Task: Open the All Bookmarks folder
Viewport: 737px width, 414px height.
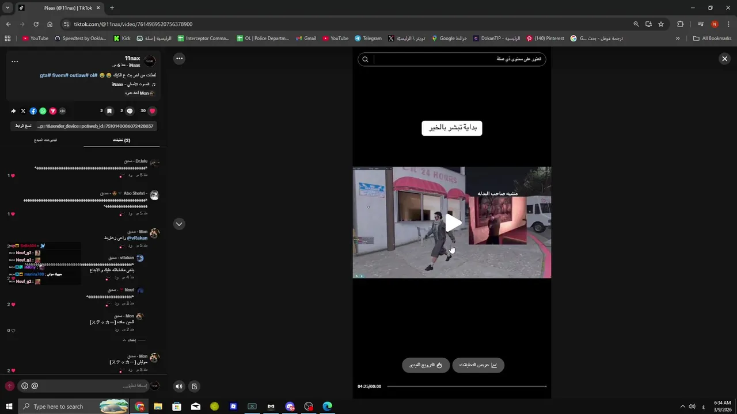Action: pos(712,39)
